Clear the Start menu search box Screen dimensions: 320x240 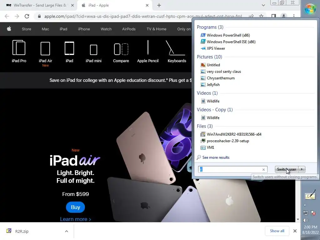pos(263,169)
